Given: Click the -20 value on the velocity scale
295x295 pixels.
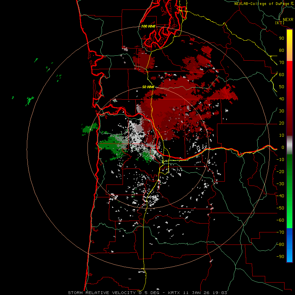Looking at the screenshot, I should click(x=280, y=172).
